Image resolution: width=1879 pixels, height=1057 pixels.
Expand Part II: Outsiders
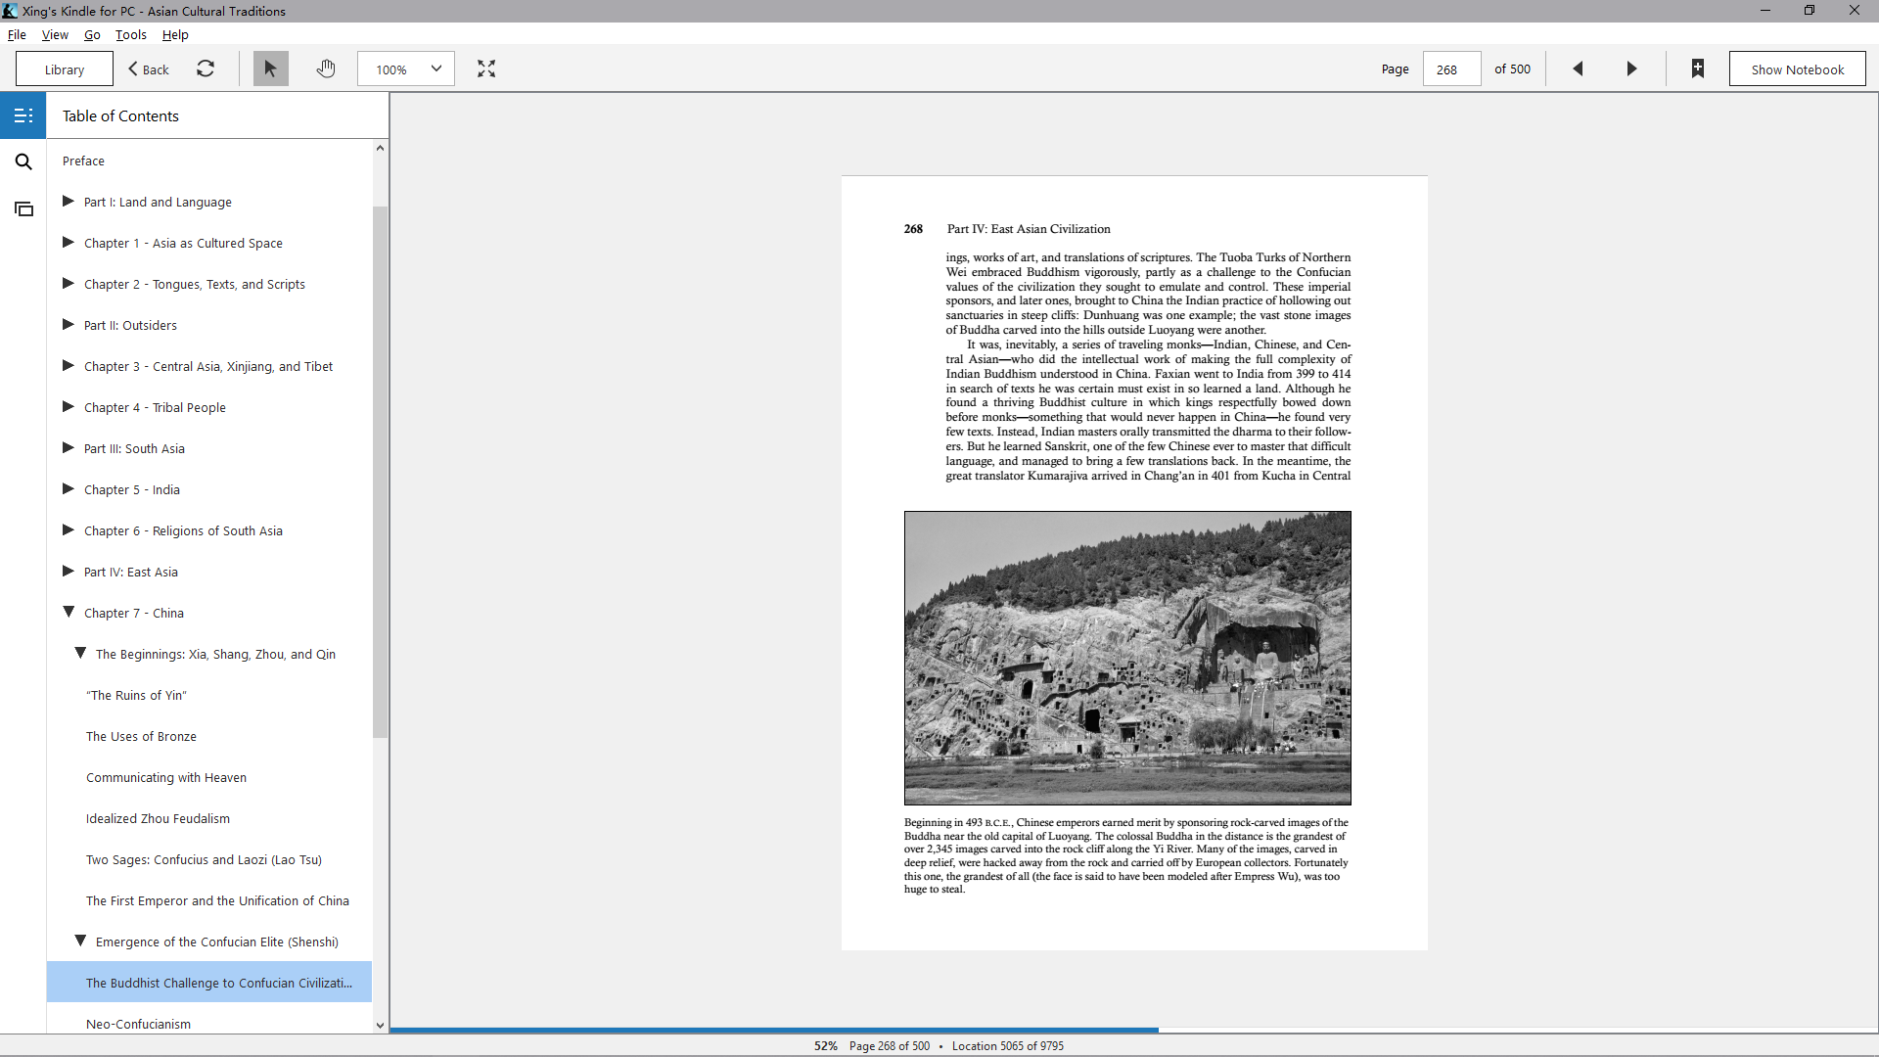pos(69,324)
